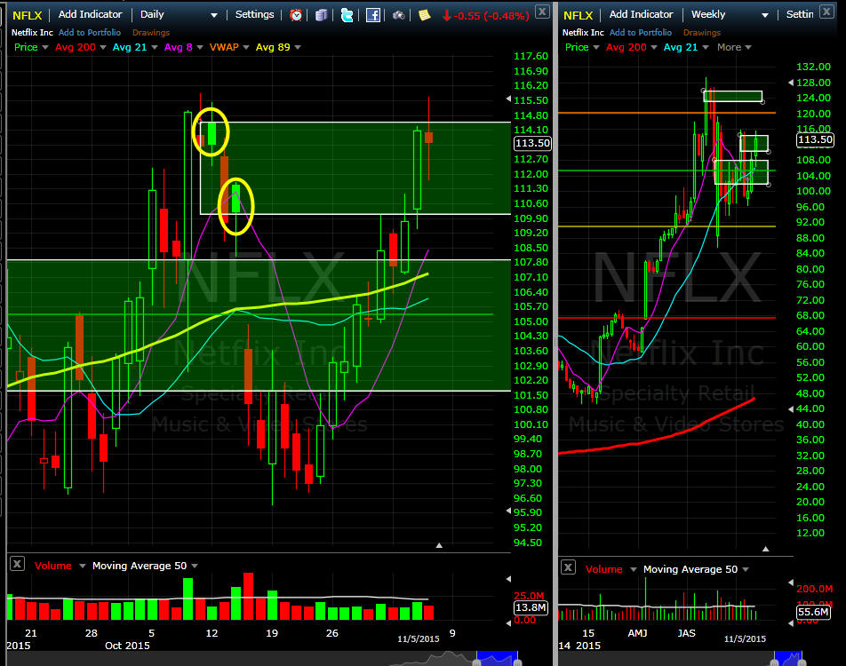
Task: Expand the Avg 8 dropdown
Action: [200, 47]
